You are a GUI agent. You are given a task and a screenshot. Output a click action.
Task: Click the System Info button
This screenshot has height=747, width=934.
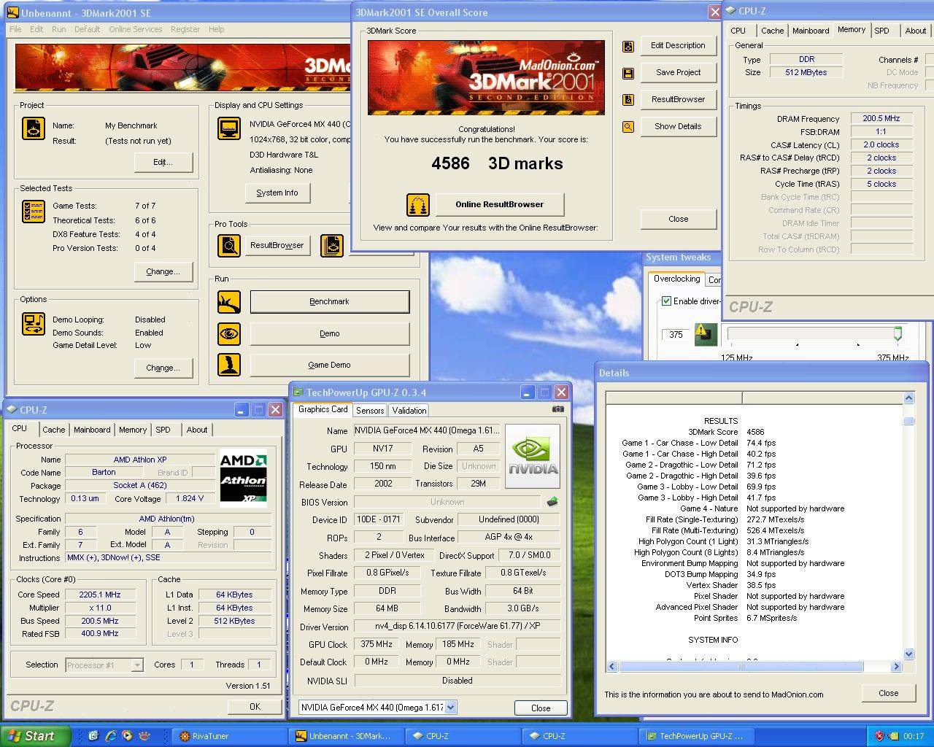point(277,193)
